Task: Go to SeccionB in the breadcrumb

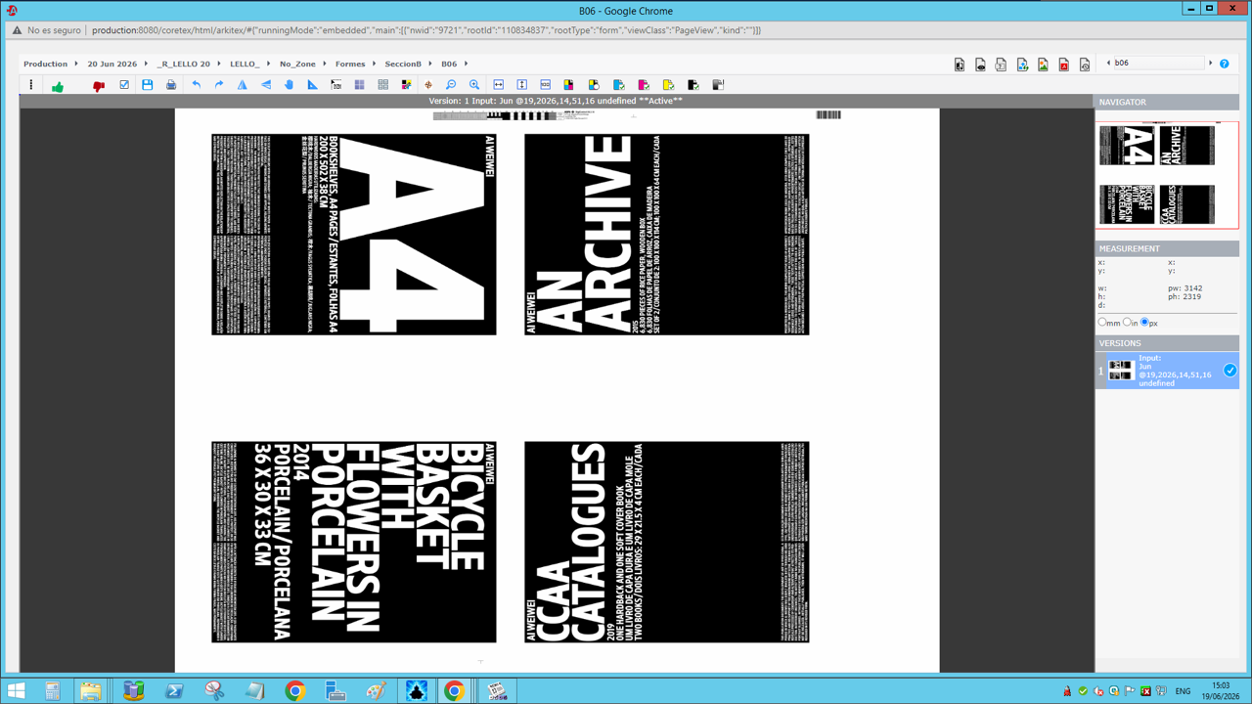Action: point(403,65)
